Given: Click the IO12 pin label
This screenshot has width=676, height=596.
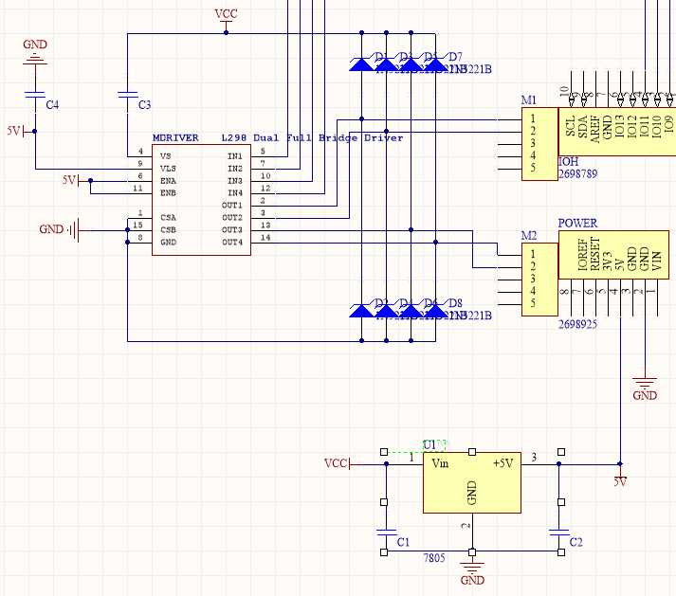Looking at the screenshot, I should [632, 126].
